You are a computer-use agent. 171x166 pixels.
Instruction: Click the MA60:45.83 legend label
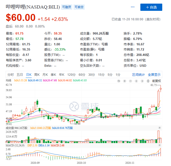[x=80, y=80]
